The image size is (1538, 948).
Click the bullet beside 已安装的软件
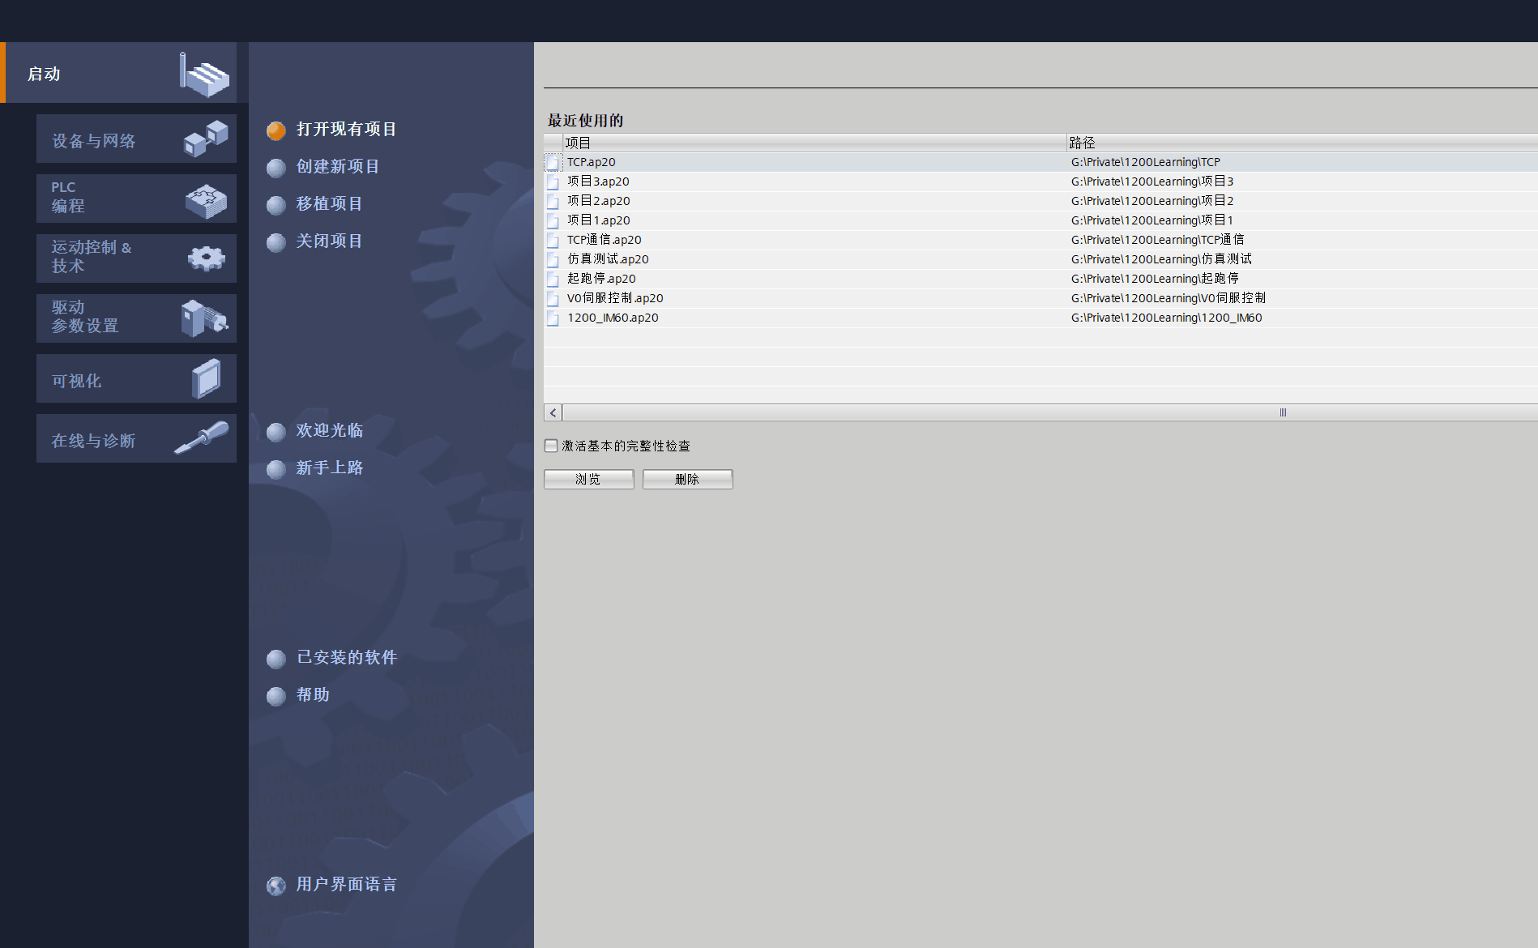tap(276, 659)
